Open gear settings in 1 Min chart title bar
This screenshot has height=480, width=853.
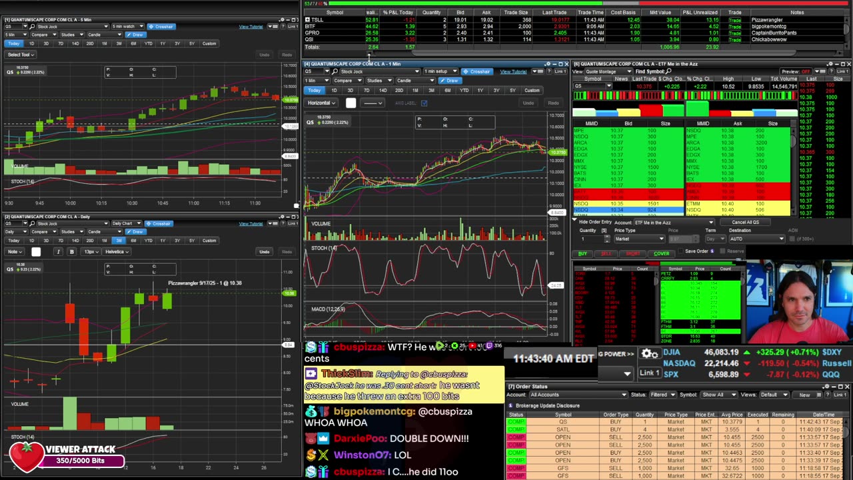[x=548, y=64]
